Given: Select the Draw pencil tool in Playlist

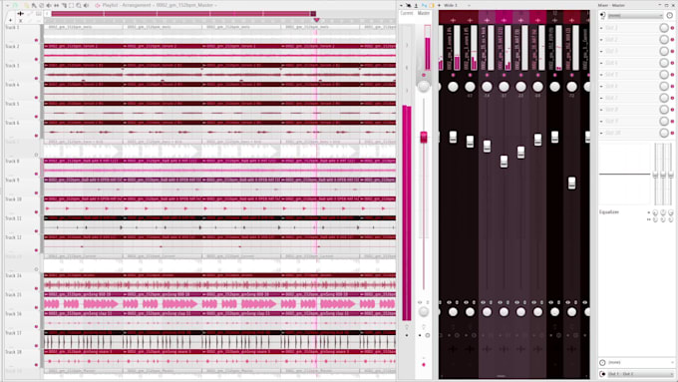Looking at the screenshot, I should 26,5.
